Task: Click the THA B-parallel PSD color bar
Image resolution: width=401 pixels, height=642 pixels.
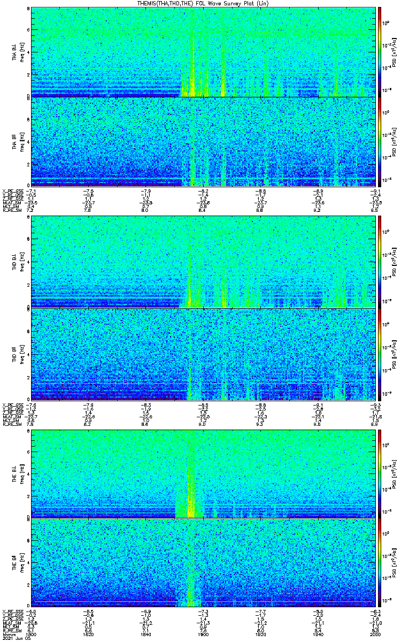Action: (x=380, y=142)
